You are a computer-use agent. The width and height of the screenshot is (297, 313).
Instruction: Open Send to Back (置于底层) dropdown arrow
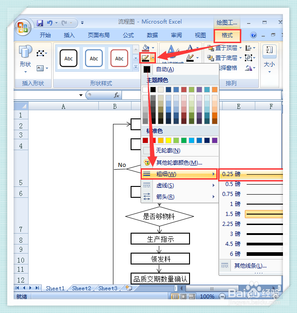point(240,58)
